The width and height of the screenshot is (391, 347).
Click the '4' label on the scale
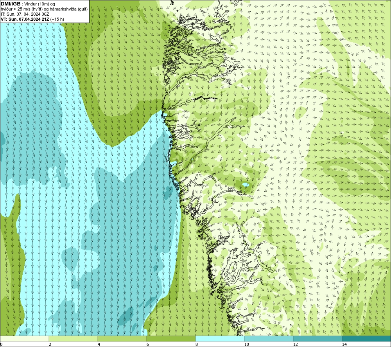click(x=99, y=345)
